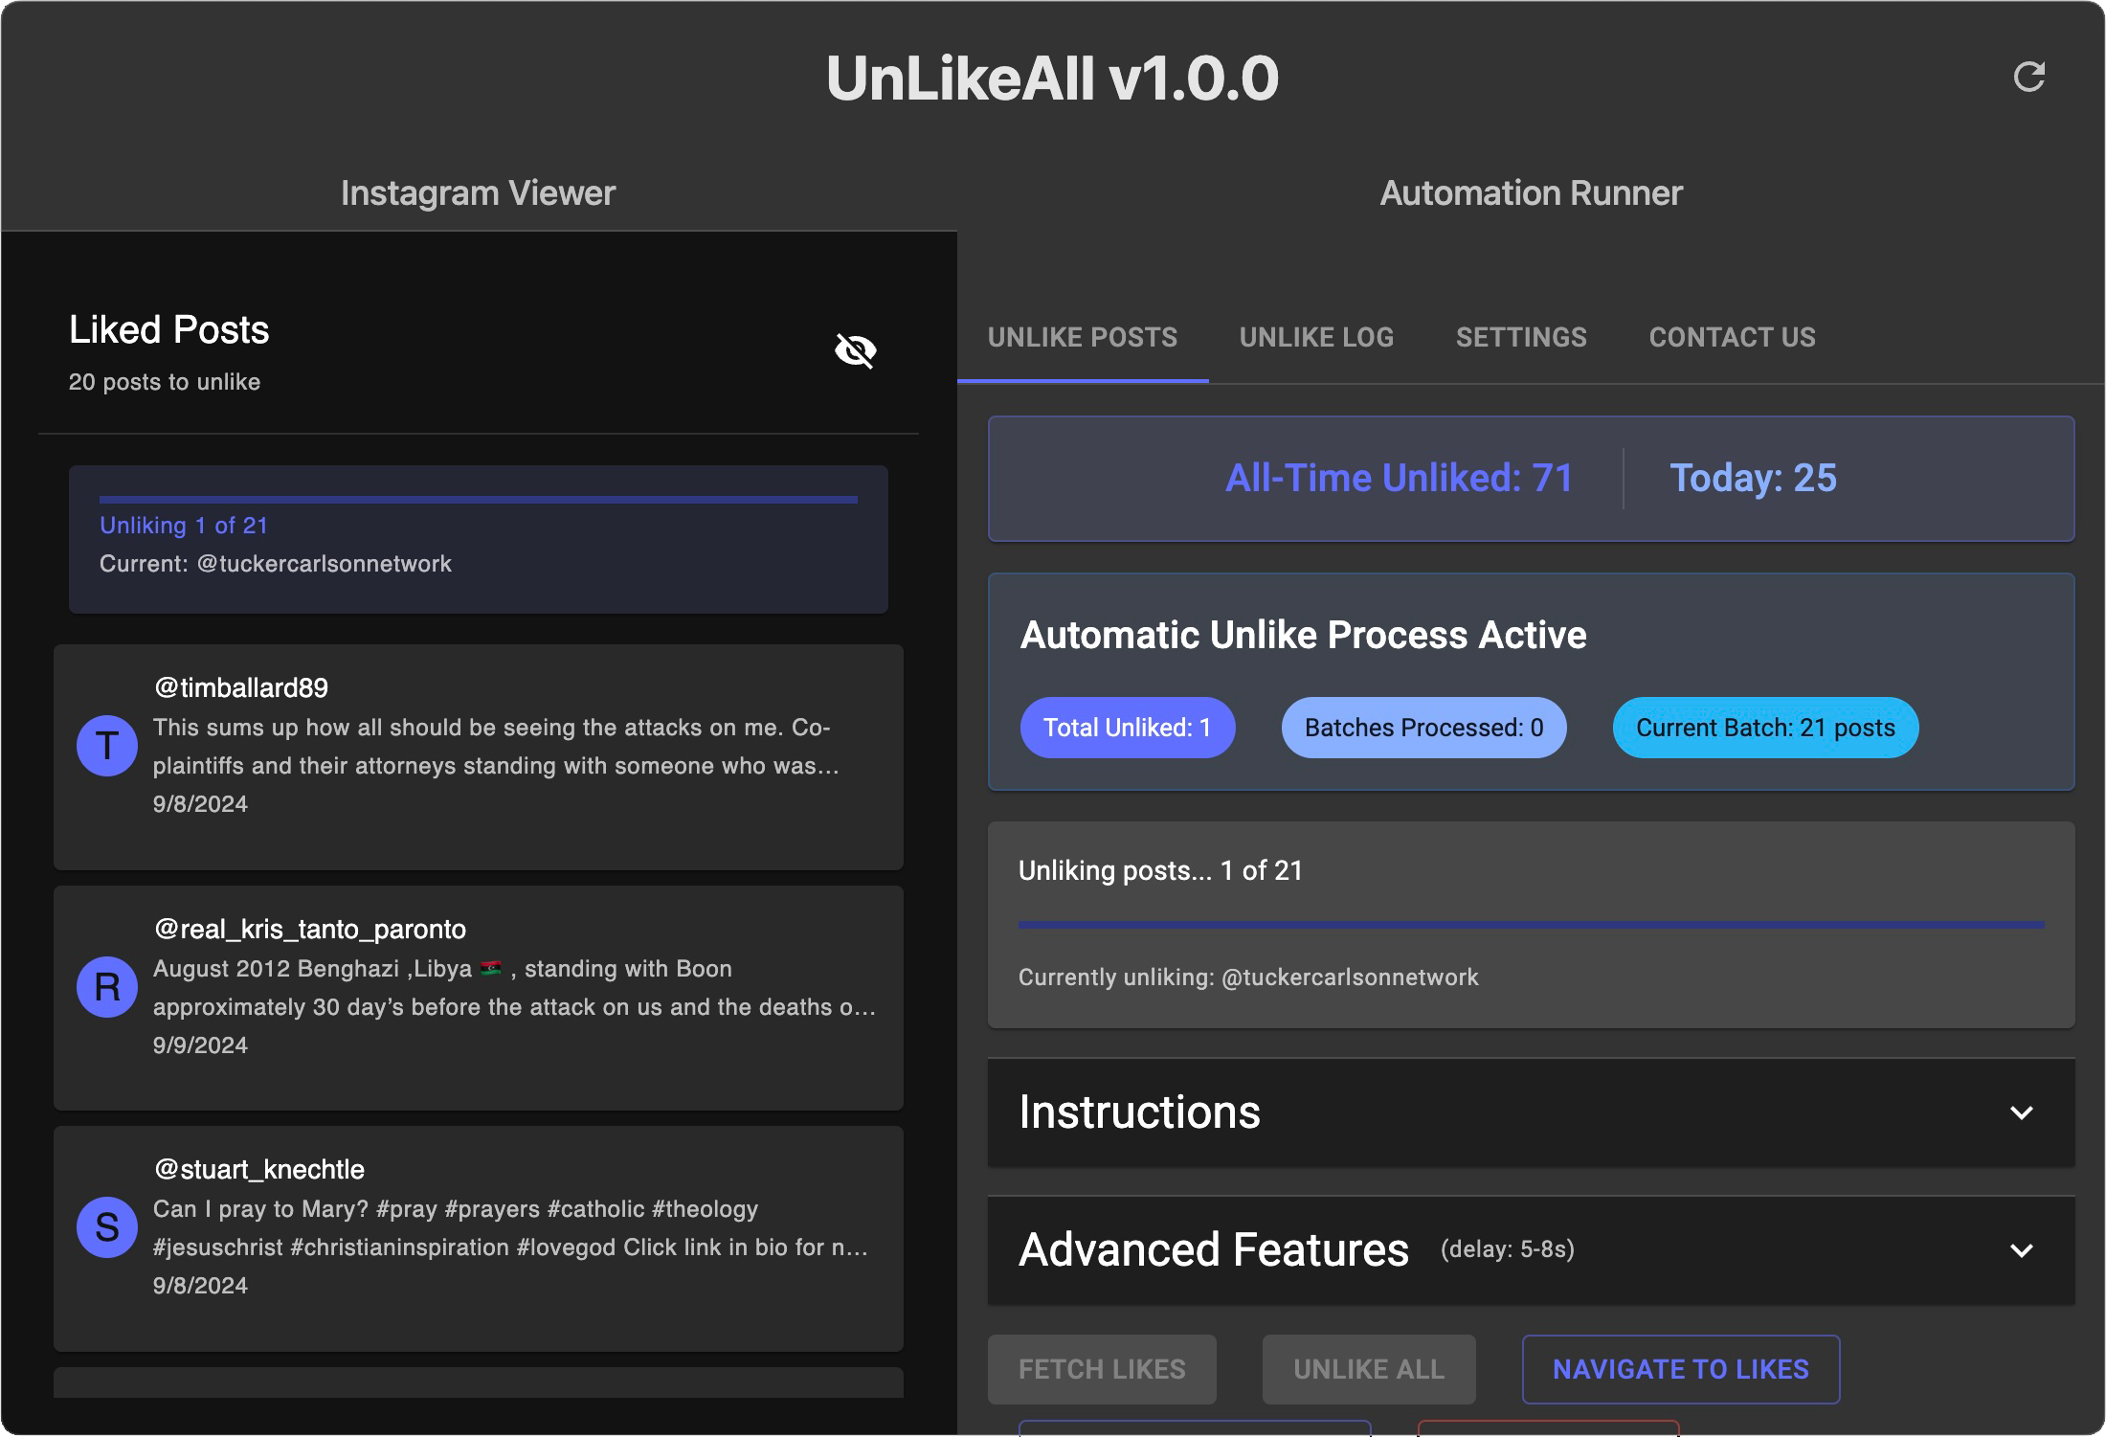Open the Advanced Features accordion header
The image size is (2106, 1438).
pyautogui.click(x=1531, y=1250)
